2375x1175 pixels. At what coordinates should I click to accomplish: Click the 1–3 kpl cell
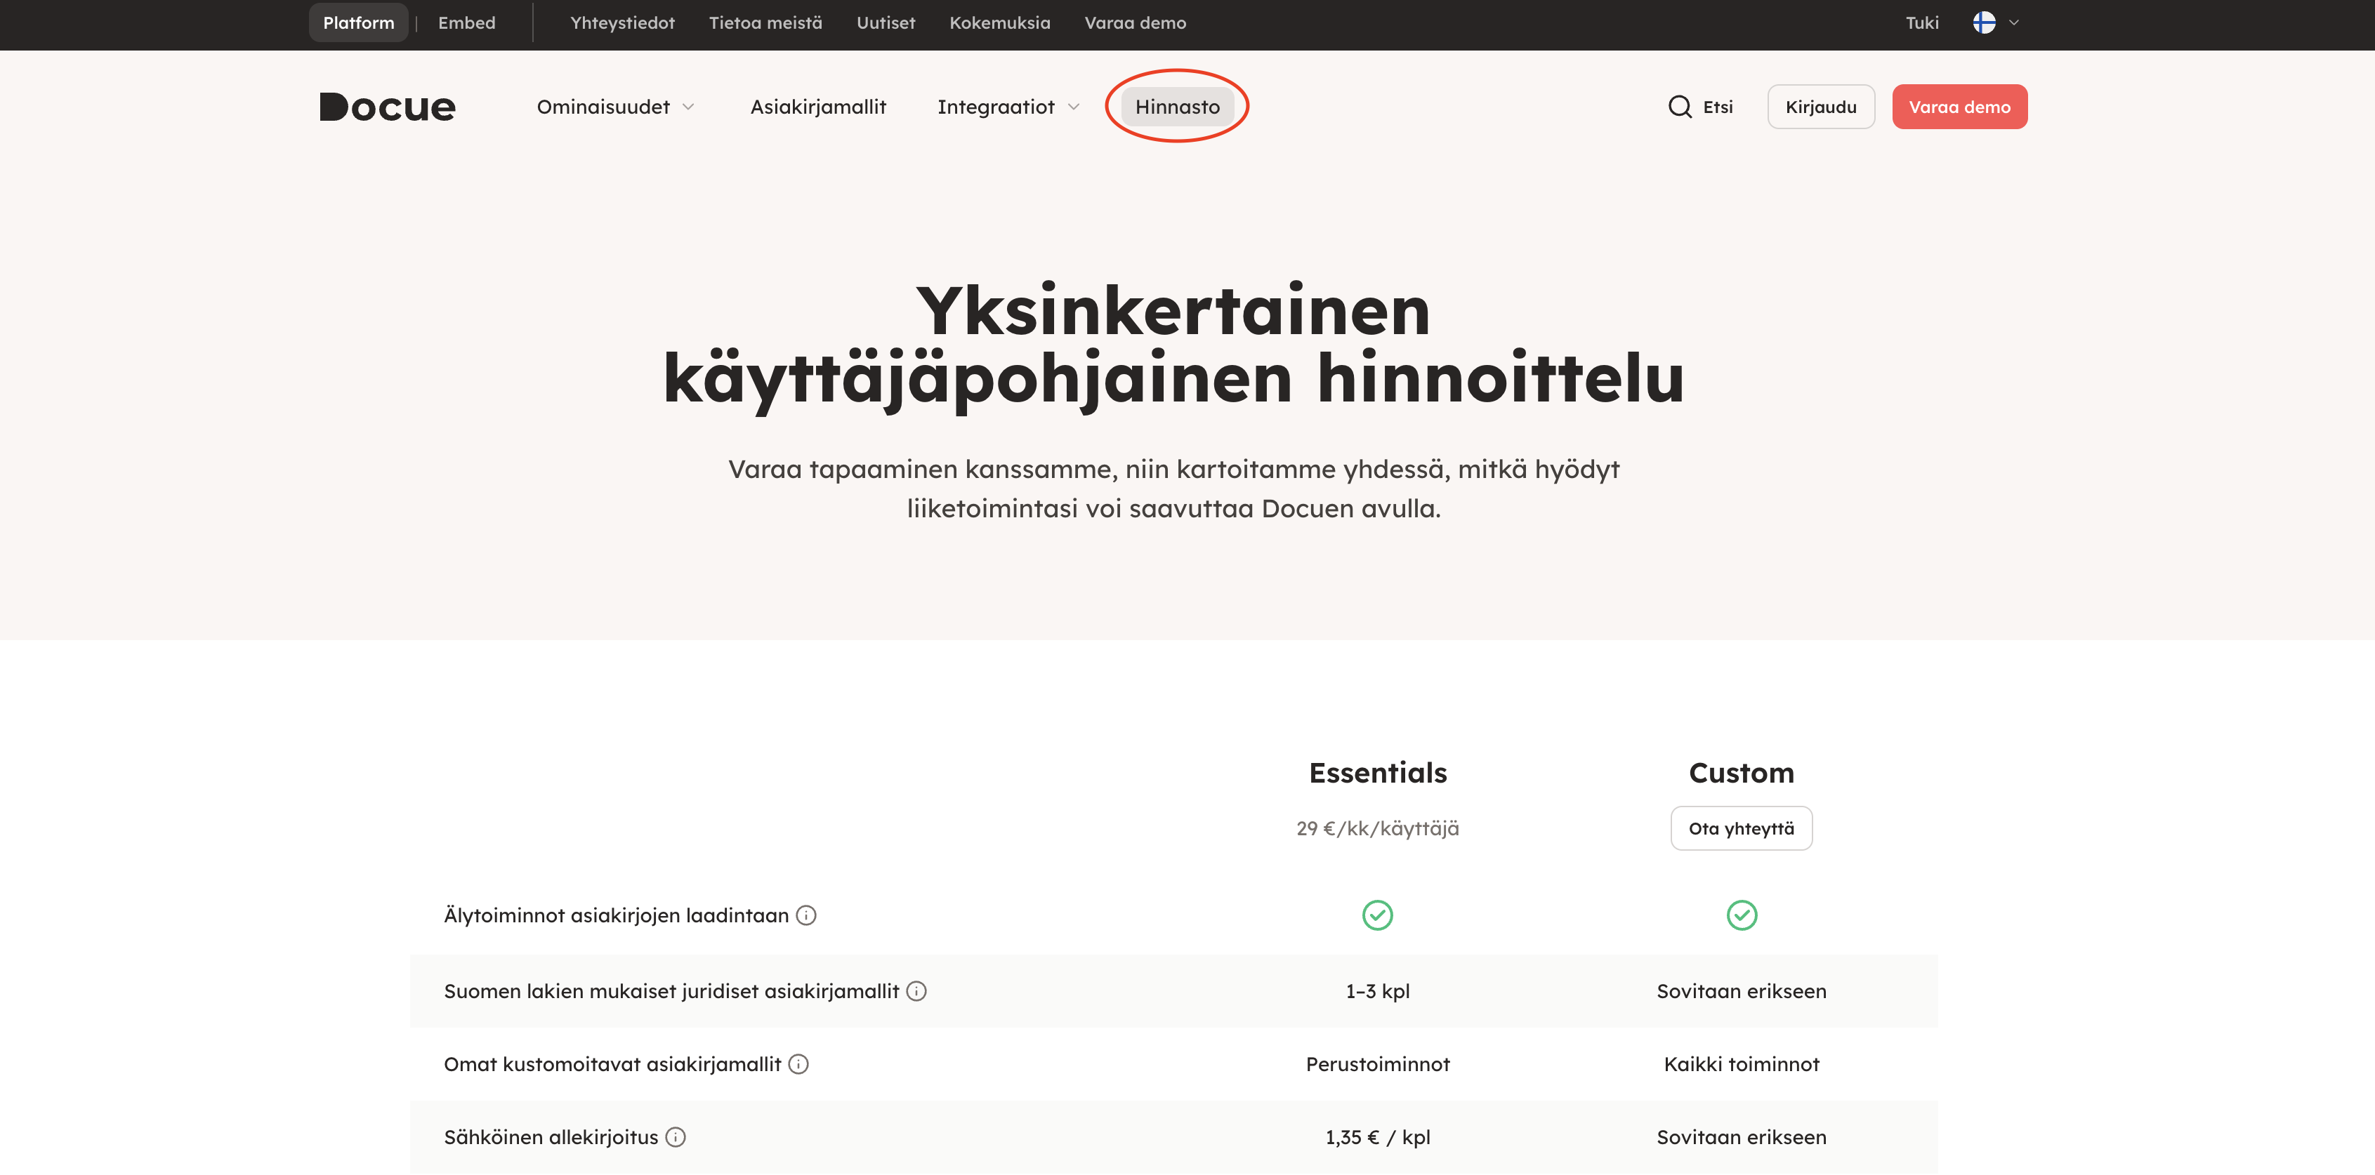coord(1377,990)
